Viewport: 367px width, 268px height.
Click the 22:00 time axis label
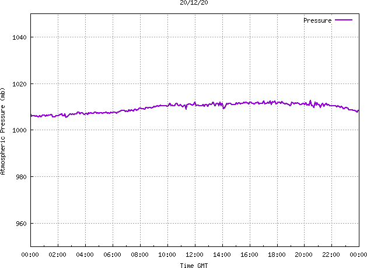[x=331, y=255]
